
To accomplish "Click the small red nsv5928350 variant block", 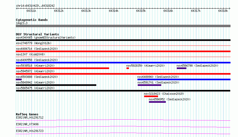I will pyautogui.click(x=128, y=68).
